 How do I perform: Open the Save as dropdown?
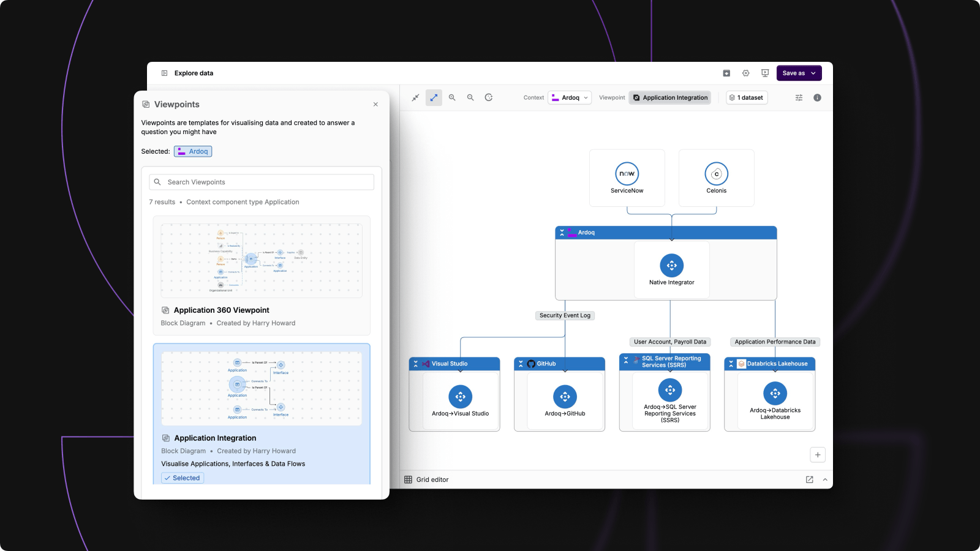[x=799, y=73]
